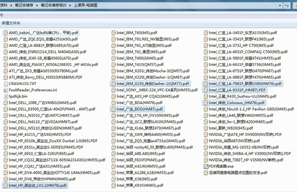
Task: Select AMD_纬创_ENRICO14_DELL M4040(A50).pdf
Action: click(x=48, y=52)
